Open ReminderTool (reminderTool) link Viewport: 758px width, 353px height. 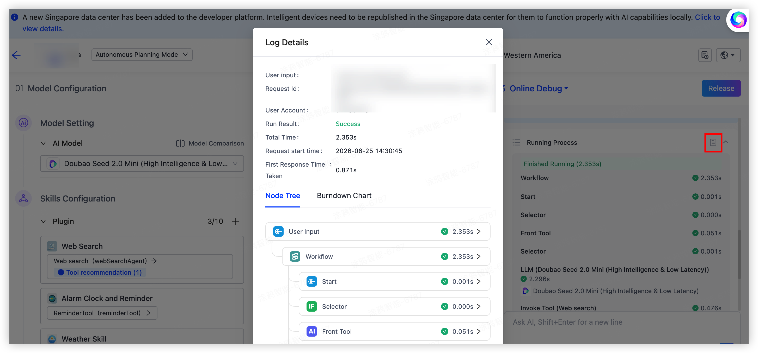pos(102,313)
